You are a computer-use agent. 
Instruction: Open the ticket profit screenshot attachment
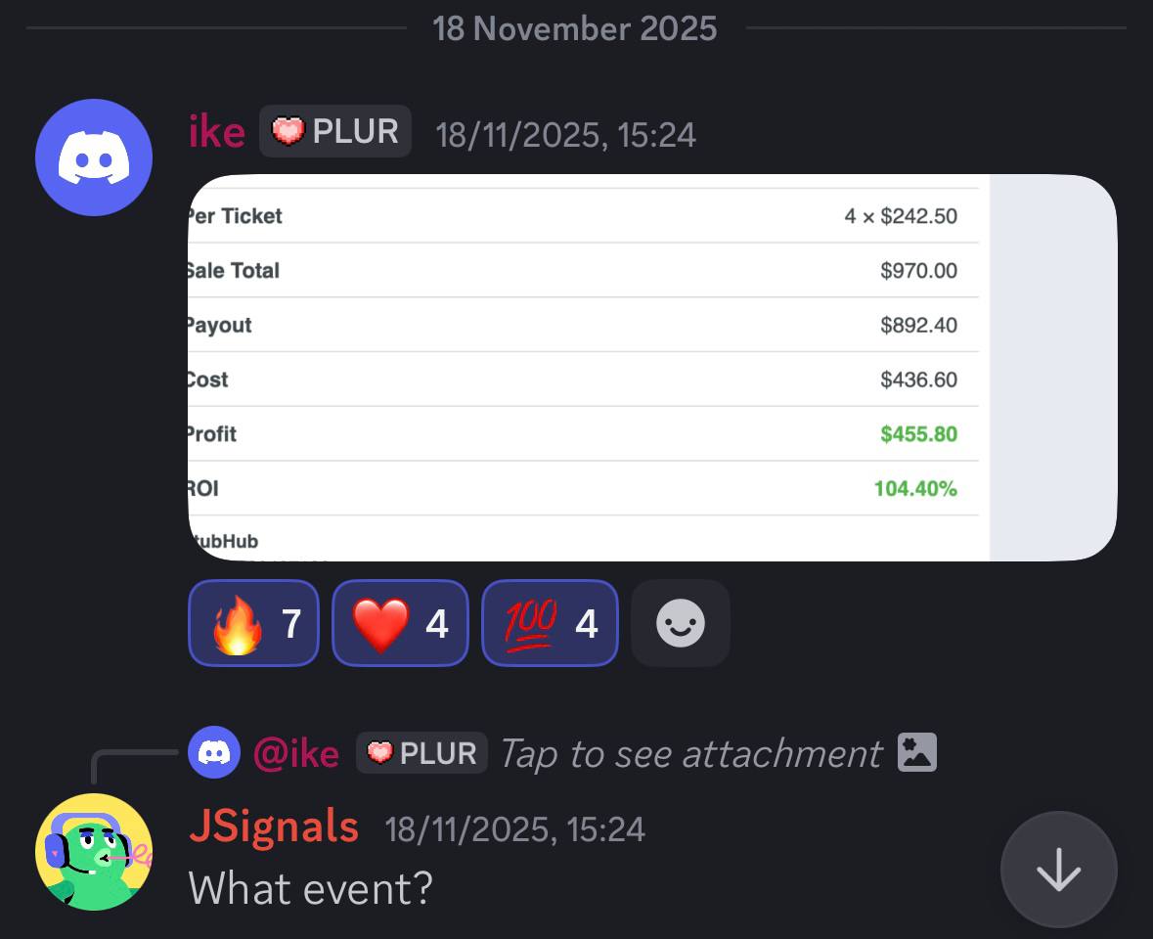click(652, 368)
